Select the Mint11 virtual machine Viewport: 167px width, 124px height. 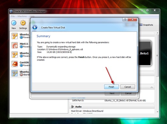click(x=20, y=45)
